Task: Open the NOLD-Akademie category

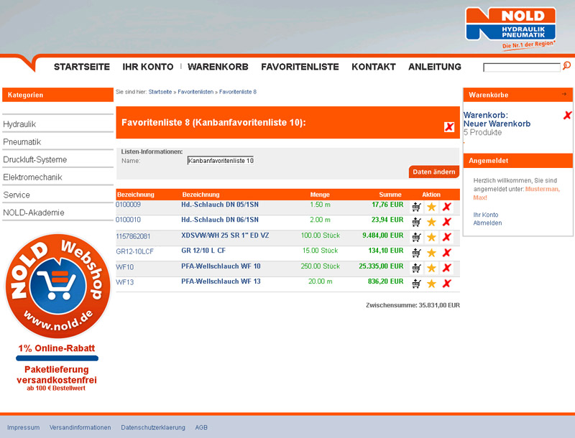Action: pyautogui.click(x=33, y=213)
